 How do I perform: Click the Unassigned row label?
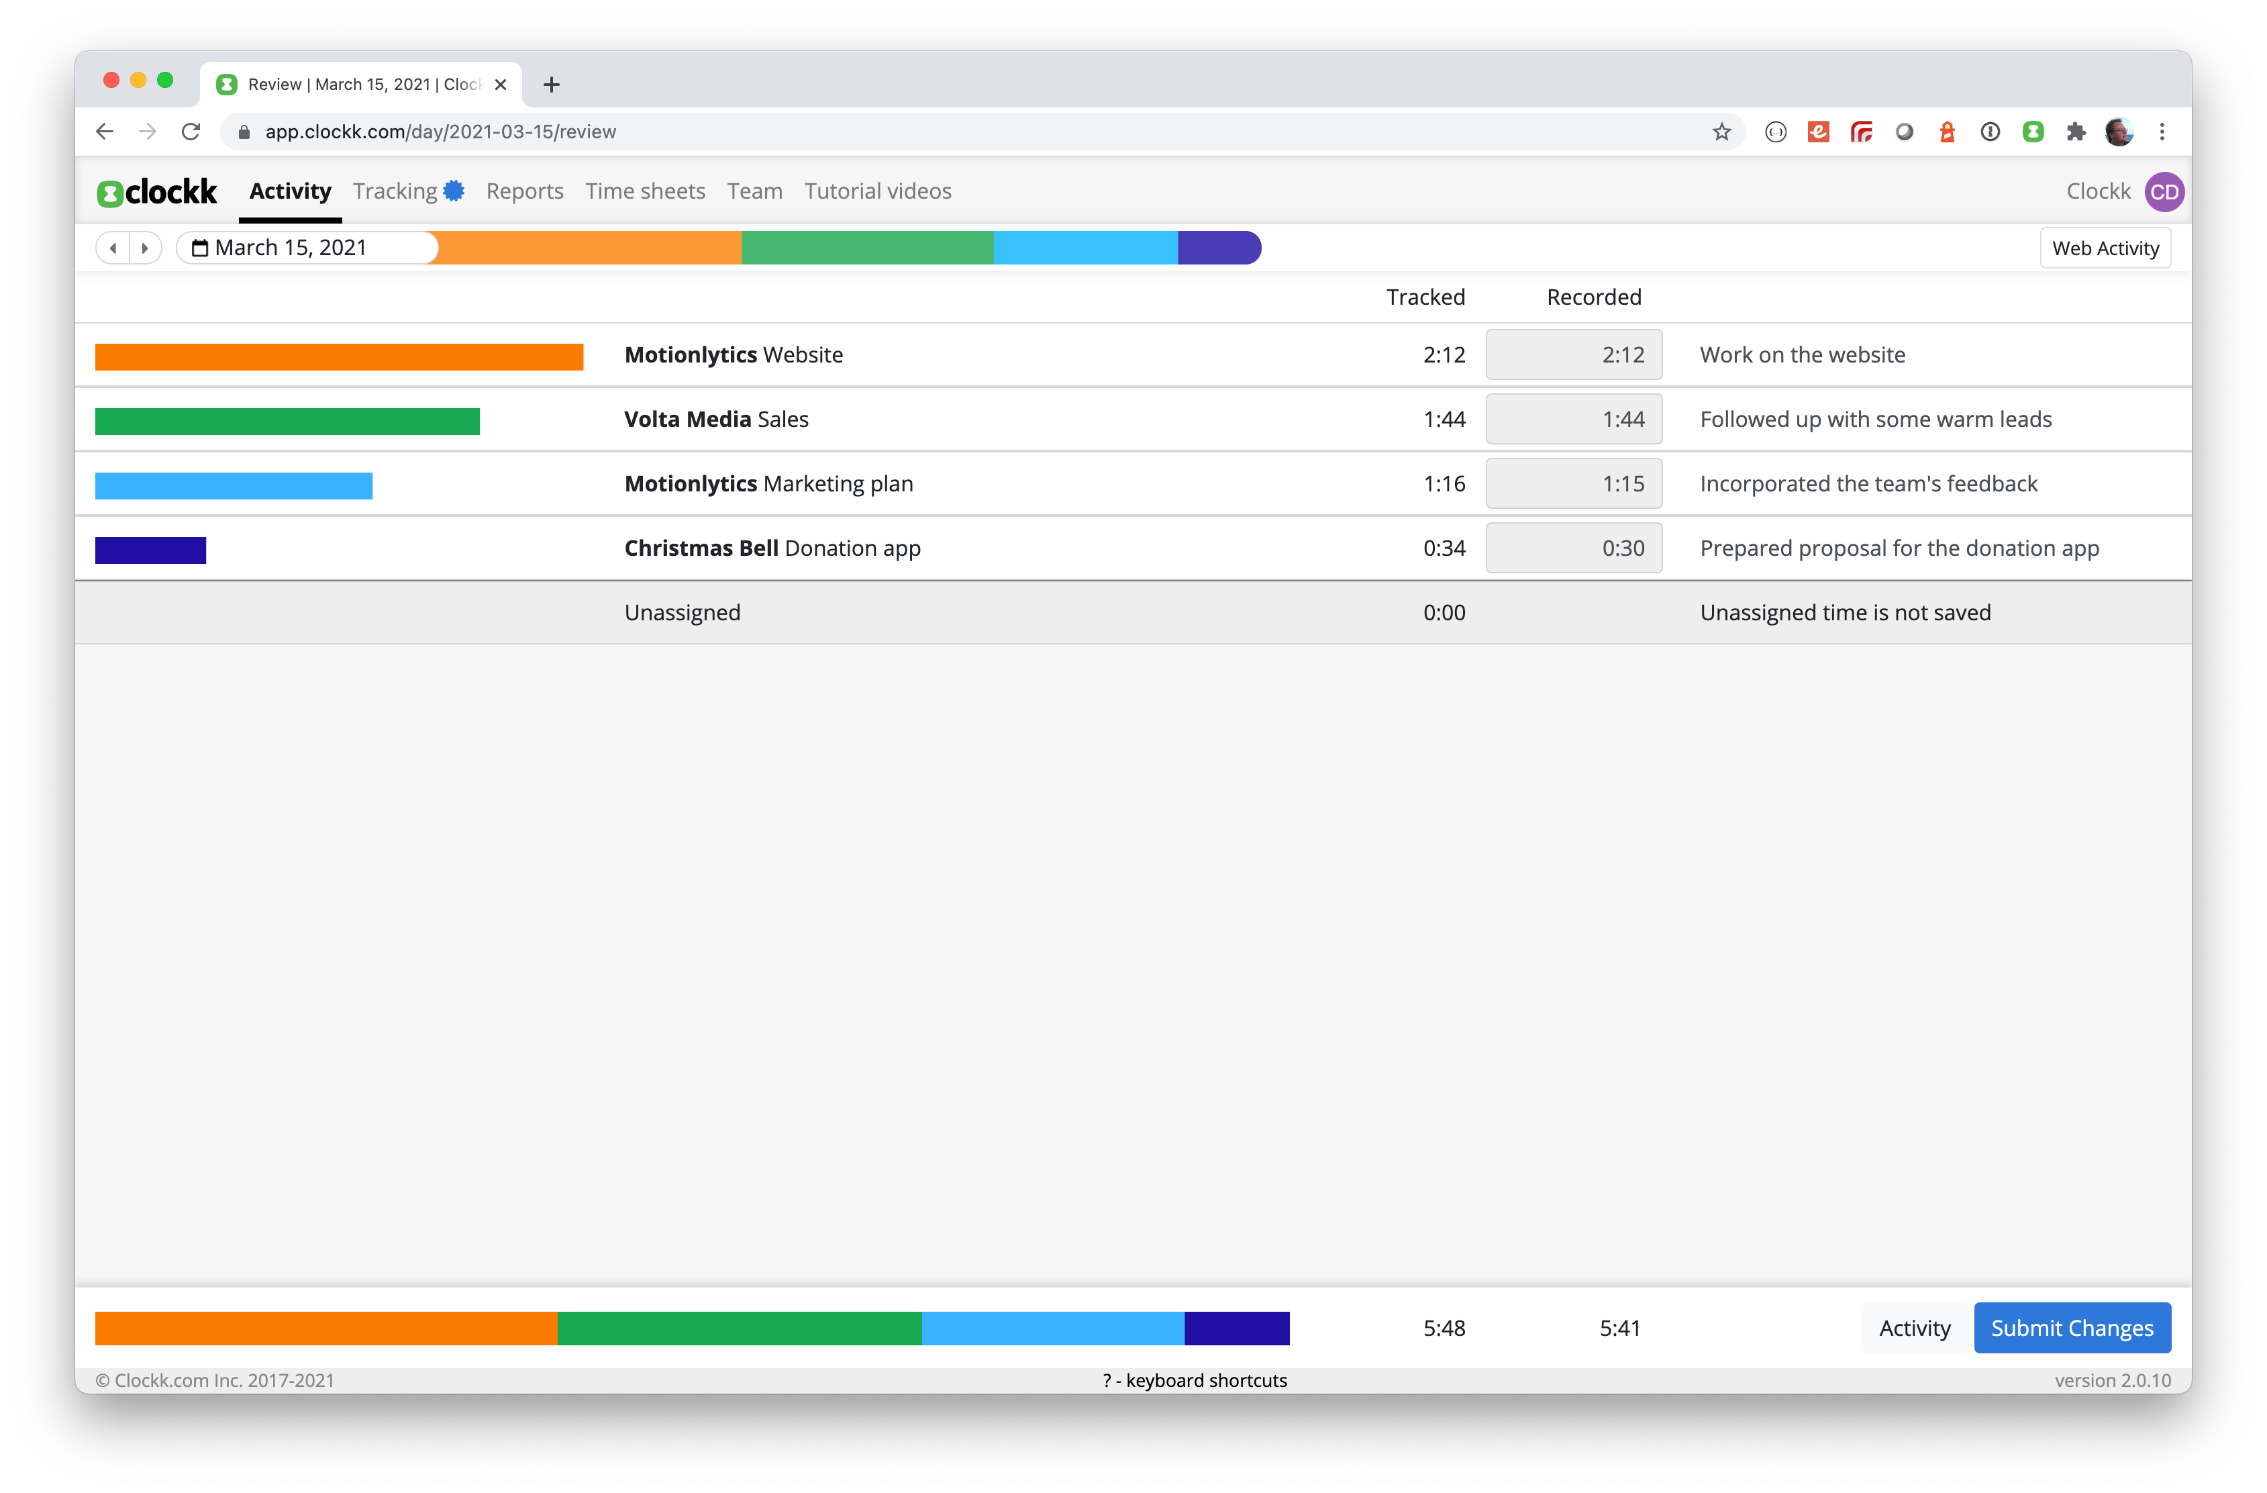[x=682, y=613]
